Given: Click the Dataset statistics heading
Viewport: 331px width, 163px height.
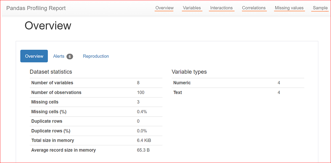Looking at the screenshot, I should click(51, 72).
